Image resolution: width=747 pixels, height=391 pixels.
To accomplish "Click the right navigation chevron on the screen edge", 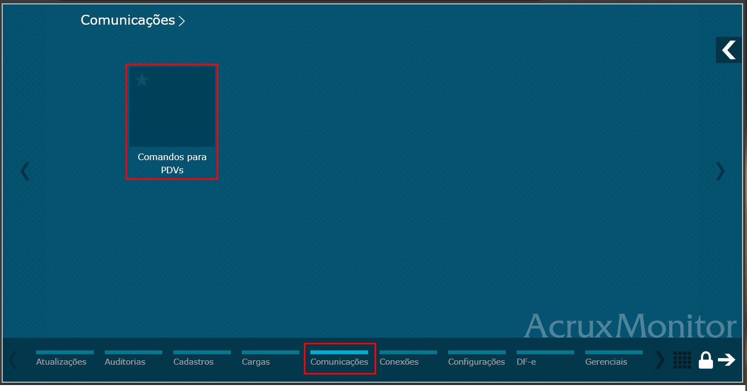I will [720, 171].
